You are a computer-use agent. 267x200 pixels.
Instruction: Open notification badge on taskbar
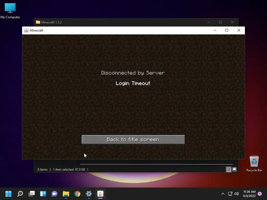tap(260, 193)
